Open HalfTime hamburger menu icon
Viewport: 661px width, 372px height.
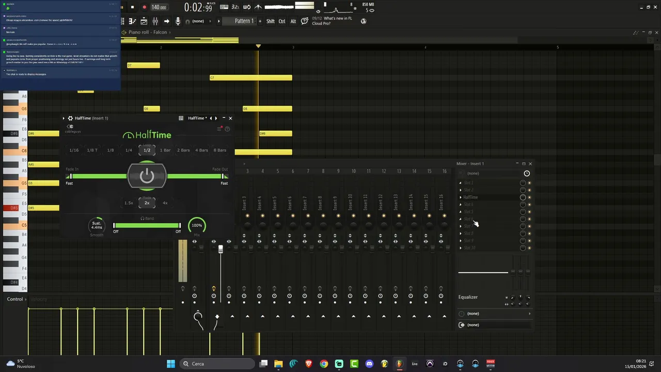coord(219,129)
